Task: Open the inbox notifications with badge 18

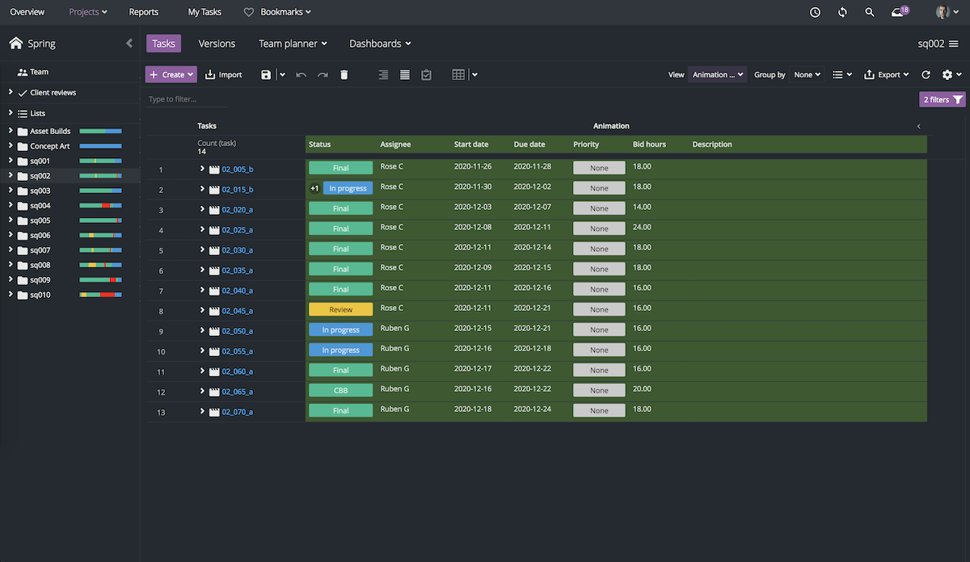Action: (x=898, y=12)
